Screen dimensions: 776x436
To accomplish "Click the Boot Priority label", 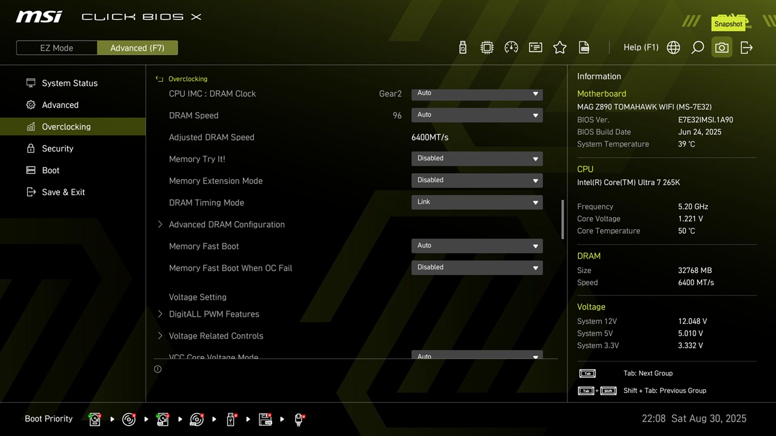I will click(x=48, y=418).
